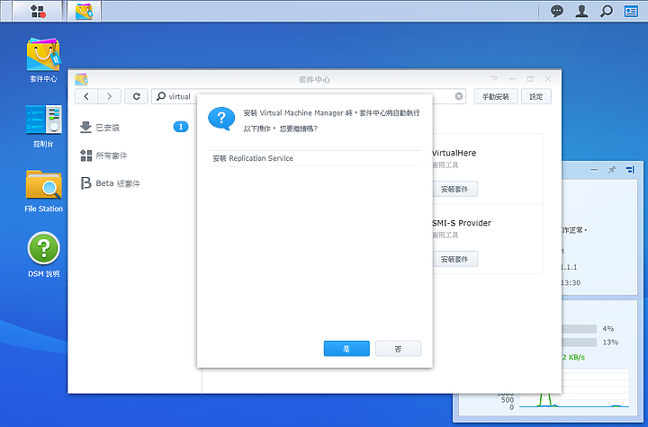The image size is (648, 427).
Task: Open Package Center help question mark
Action: [494, 79]
